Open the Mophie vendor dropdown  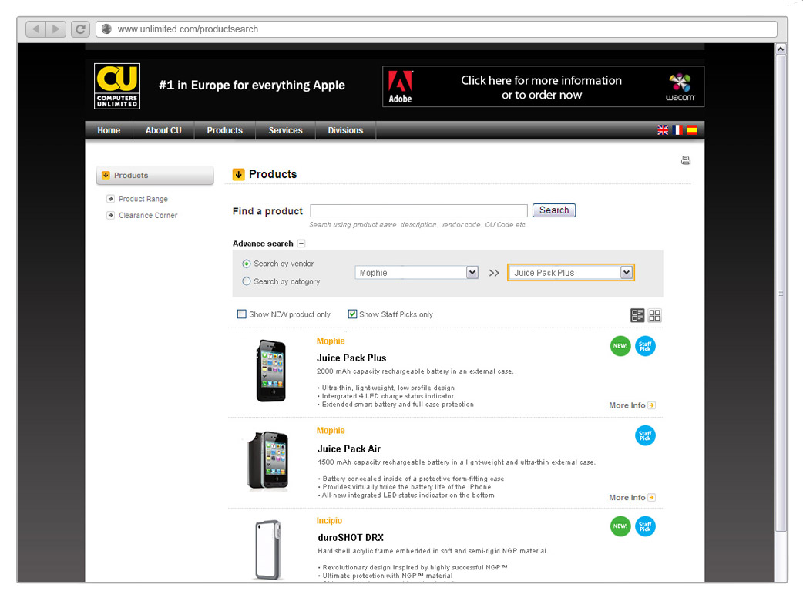416,273
